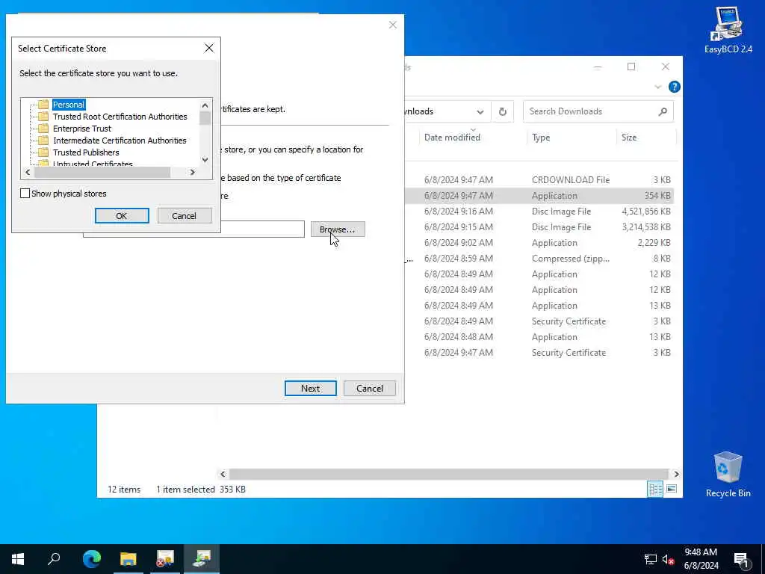Viewport: 765px width, 574px height.
Task: Expand the Explorer ribbon chevron
Action: click(657, 87)
